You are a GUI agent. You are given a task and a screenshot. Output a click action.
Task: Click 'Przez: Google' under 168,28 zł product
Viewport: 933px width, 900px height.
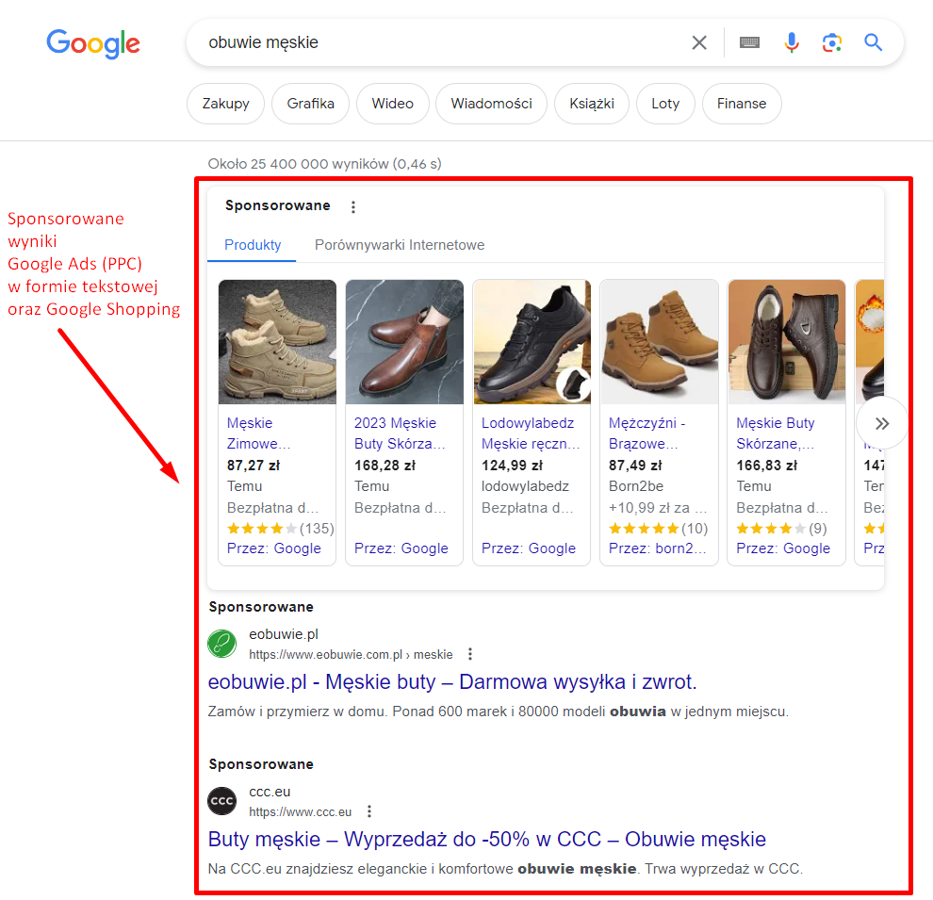point(401,548)
